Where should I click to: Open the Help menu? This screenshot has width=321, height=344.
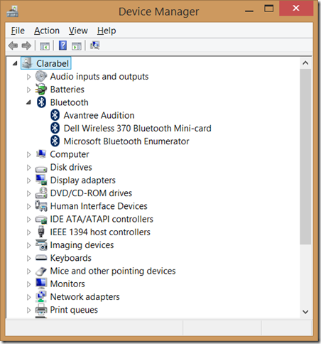(x=107, y=31)
